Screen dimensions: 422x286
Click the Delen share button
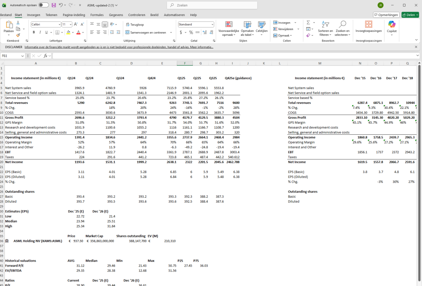410,15
